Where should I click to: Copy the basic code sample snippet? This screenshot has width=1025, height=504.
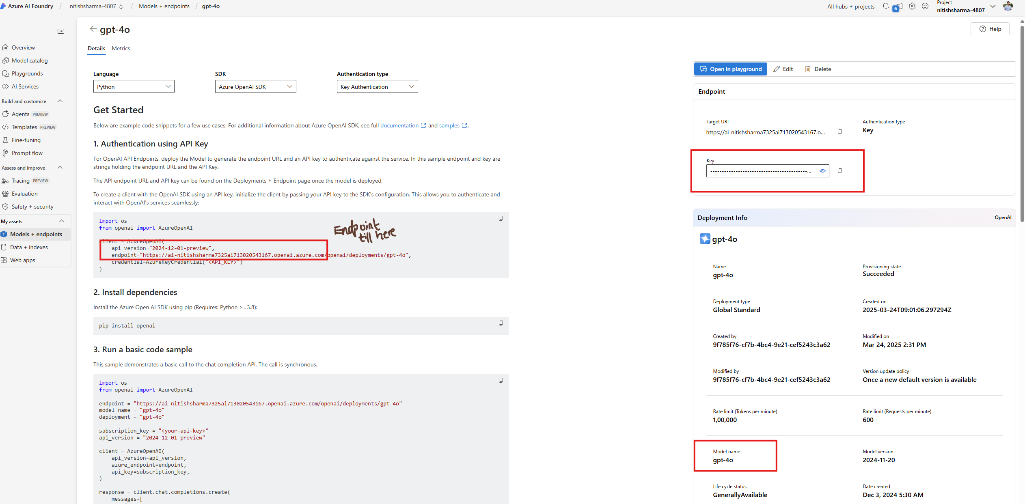pos(501,380)
